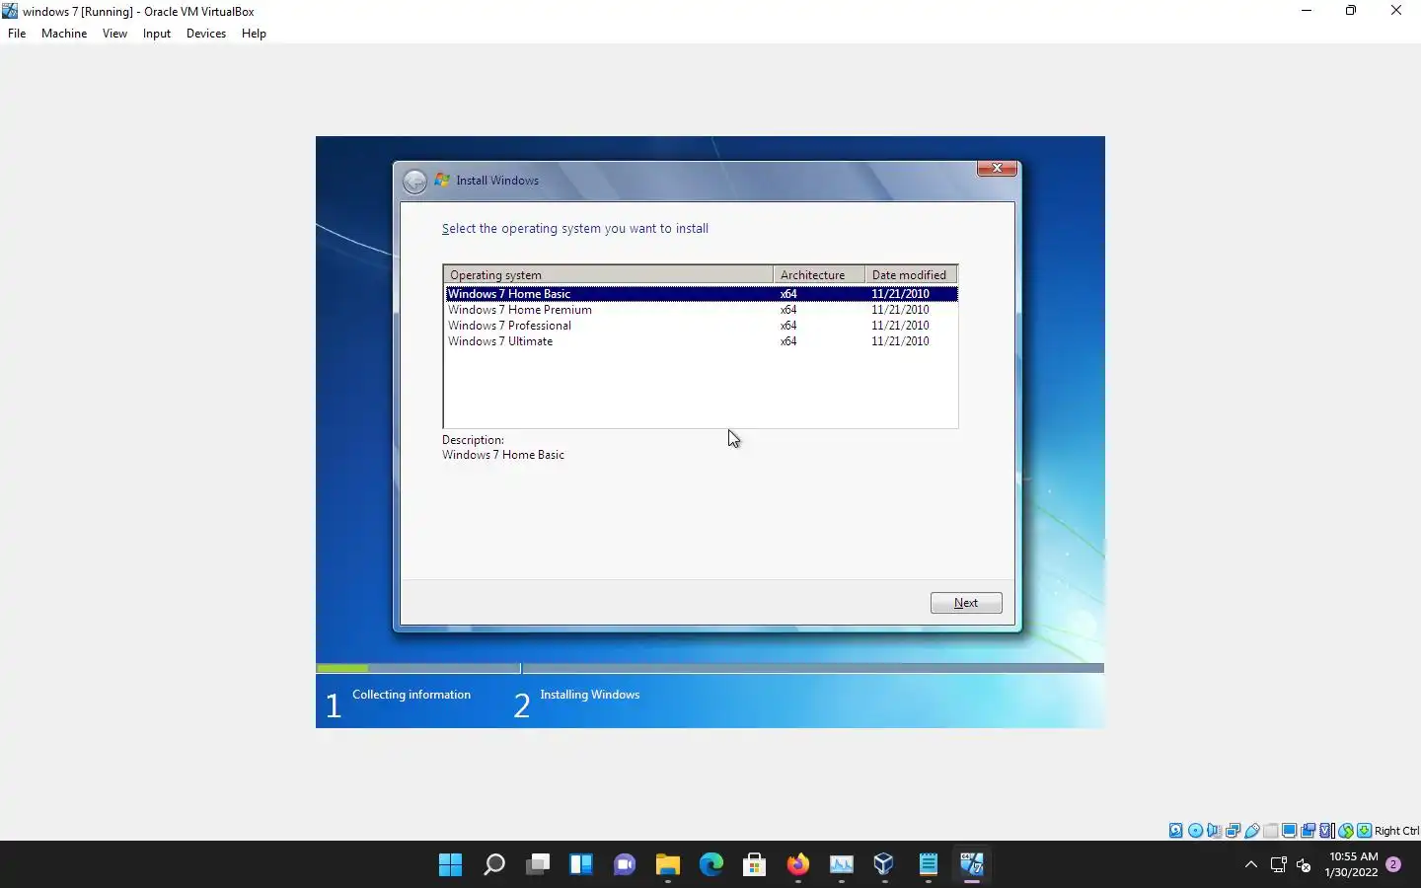Minimize the VirtualBox window

tap(1307, 11)
